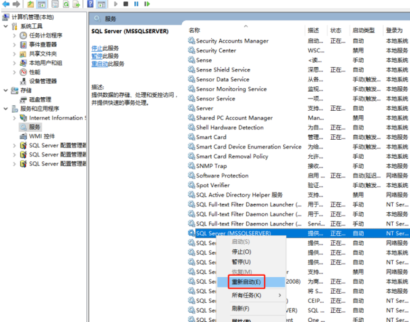The width and height of the screenshot is (410, 322).
Task: Expand the Performance node
Action: pyautogui.click(x=15, y=72)
